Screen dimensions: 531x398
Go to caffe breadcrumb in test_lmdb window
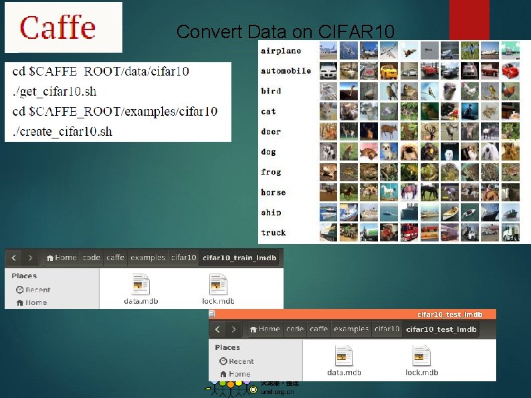[319, 329]
